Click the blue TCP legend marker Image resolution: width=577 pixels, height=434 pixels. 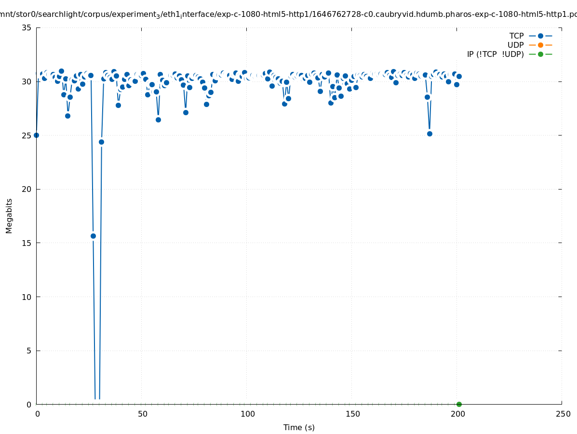540,36
